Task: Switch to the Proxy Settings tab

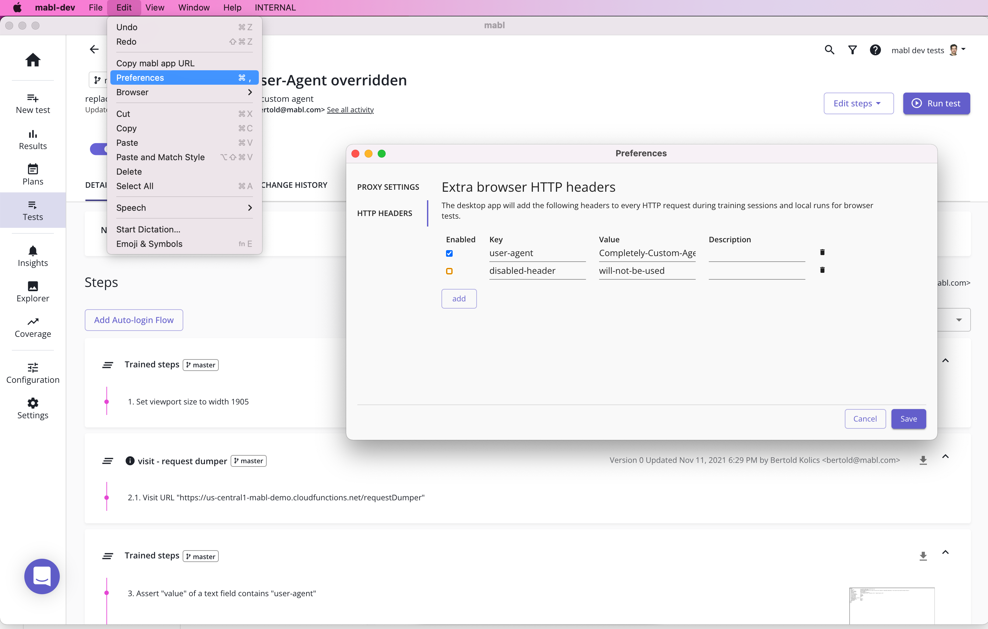Action: point(388,187)
